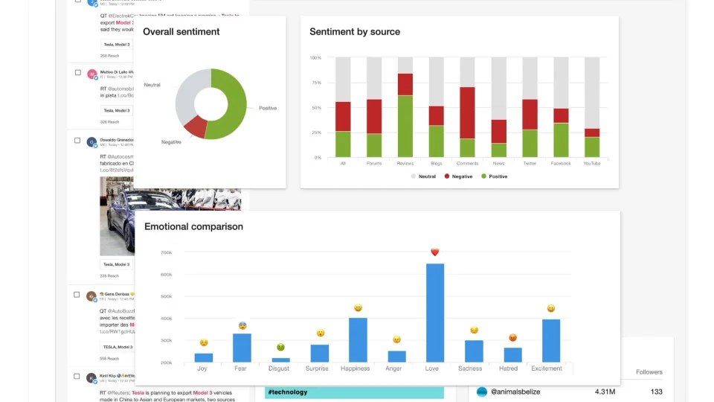Click the green nauseated emoji above Disgust bar

pyautogui.click(x=280, y=348)
